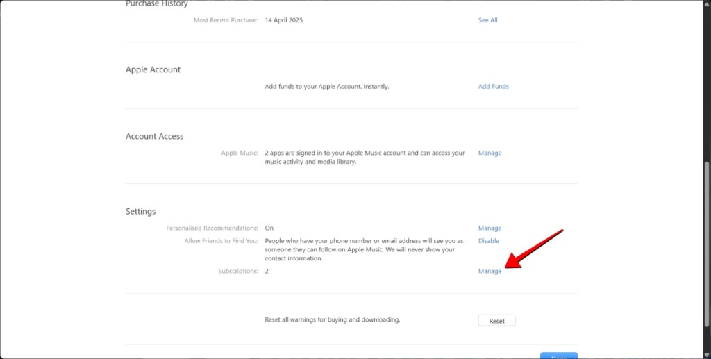
Task: Disable Allow Friends to Find You
Action: (x=488, y=241)
